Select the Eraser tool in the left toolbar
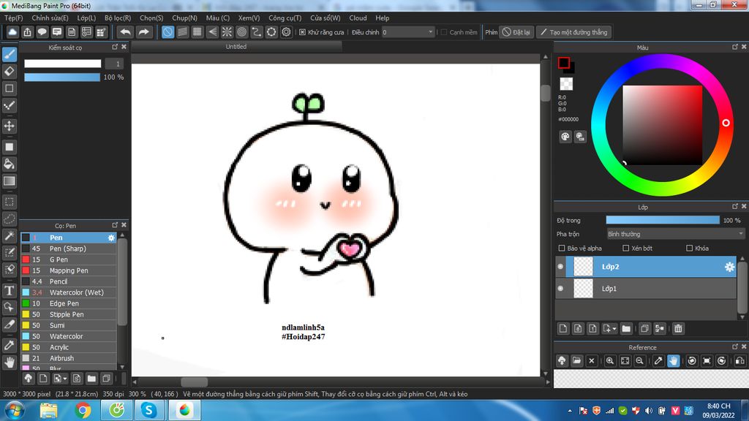 pyautogui.click(x=10, y=72)
